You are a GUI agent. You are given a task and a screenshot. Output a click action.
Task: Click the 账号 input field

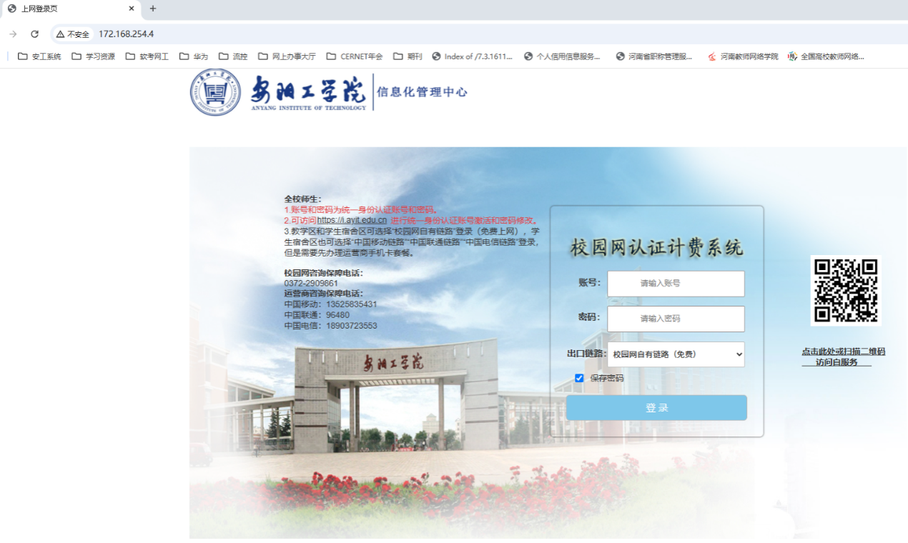[x=676, y=284]
